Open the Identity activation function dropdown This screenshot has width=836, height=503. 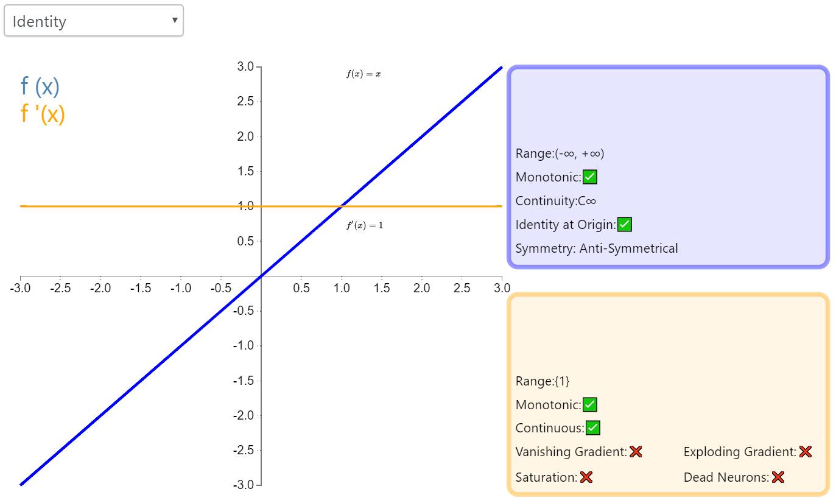(93, 21)
